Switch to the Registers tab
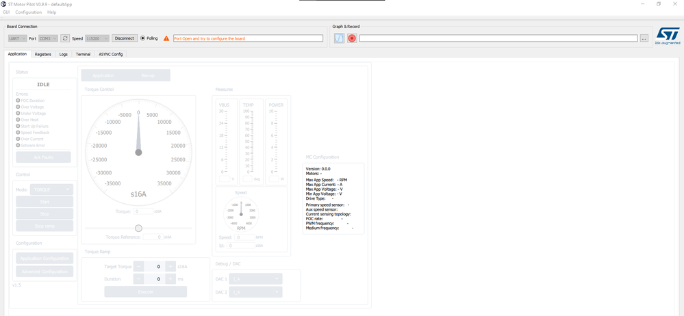 click(42, 55)
